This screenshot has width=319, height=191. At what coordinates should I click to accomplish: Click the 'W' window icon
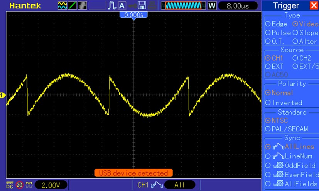coord(212,6)
